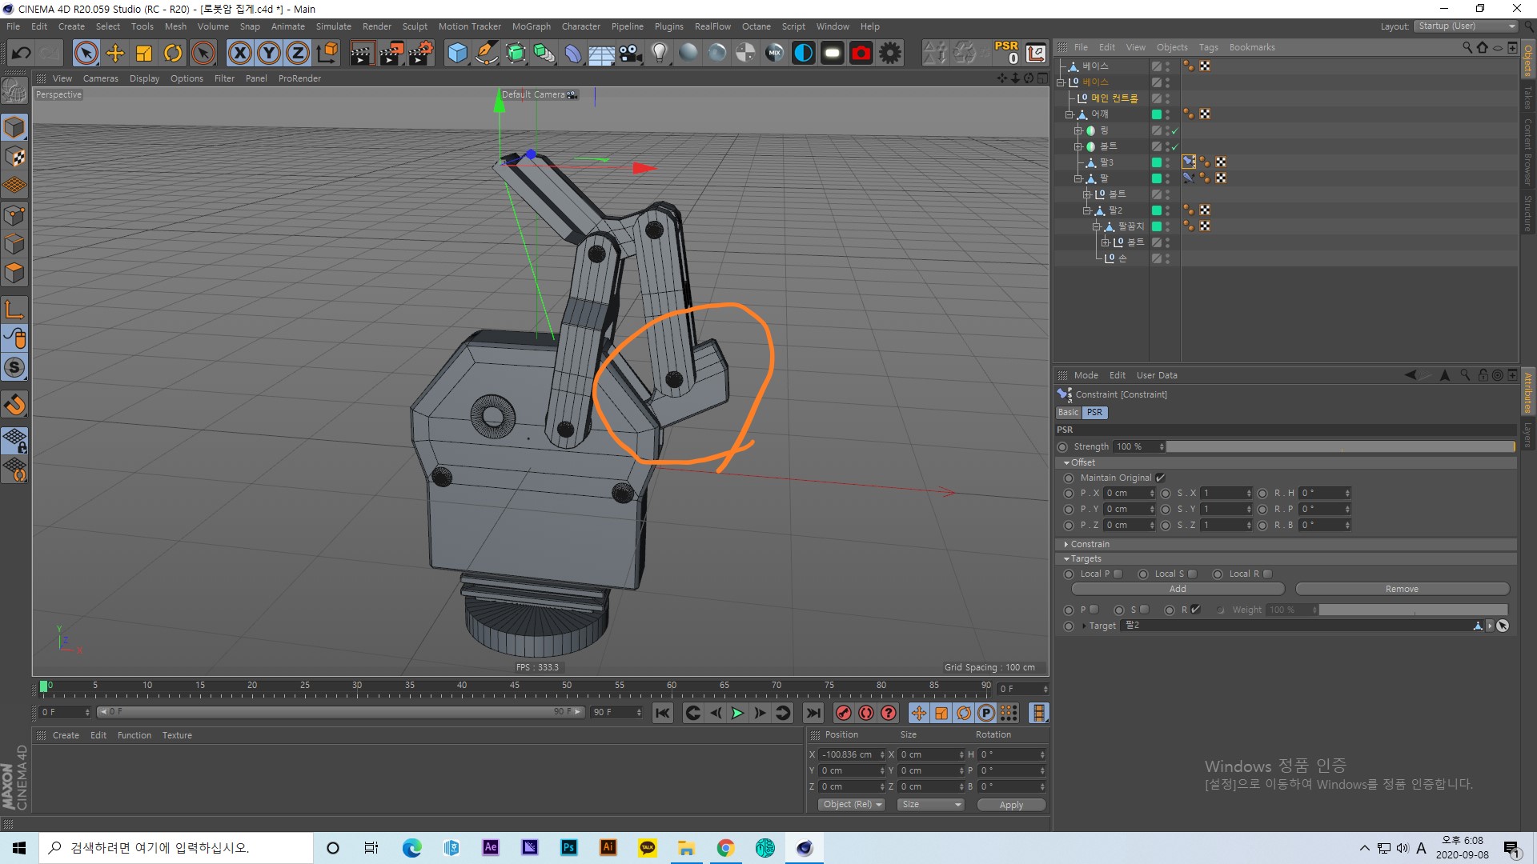Toggle Maintain Original checkbox
This screenshot has width=1537, height=864.
(1160, 478)
